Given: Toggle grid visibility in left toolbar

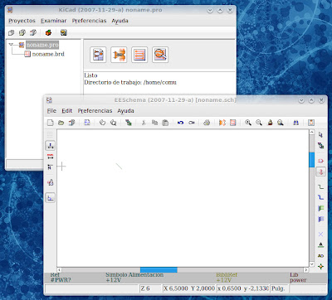Looking at the screenshot, I should tap(50, 134).
